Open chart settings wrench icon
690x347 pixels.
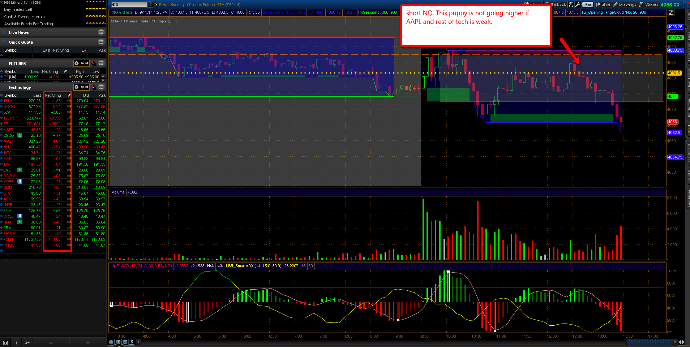[578, 4]
